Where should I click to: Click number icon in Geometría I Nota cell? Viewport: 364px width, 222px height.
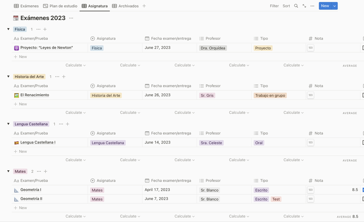[311, 190]
